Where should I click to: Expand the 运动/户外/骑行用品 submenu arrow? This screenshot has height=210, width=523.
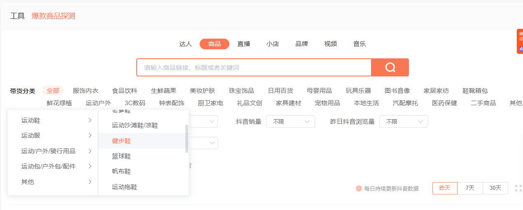pos(90,151)
